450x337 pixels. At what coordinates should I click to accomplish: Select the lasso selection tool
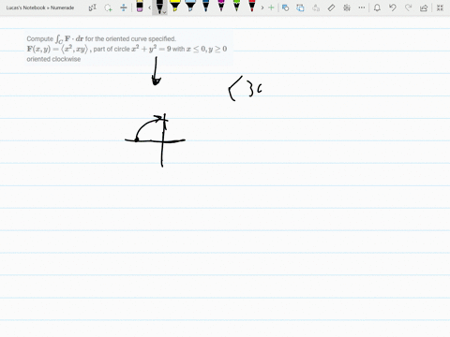(x=108, y=7)
